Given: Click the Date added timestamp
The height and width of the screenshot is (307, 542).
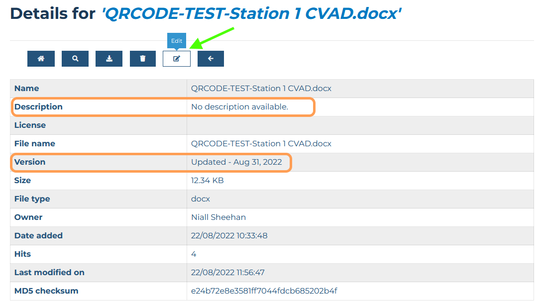Looking at the screenshot, I should (229, 236).
